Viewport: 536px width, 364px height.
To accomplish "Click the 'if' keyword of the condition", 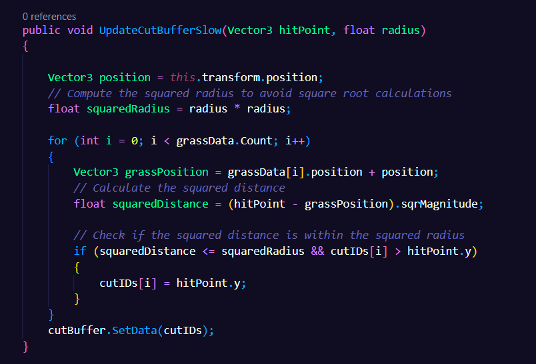I will (80, 251).
